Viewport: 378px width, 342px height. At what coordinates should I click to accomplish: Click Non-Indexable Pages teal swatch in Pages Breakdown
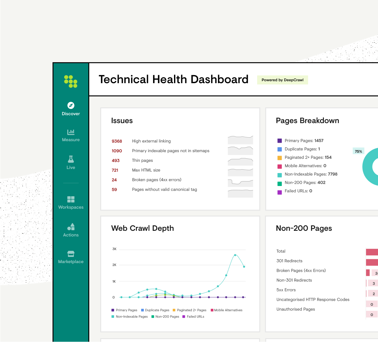coord(280,175)
